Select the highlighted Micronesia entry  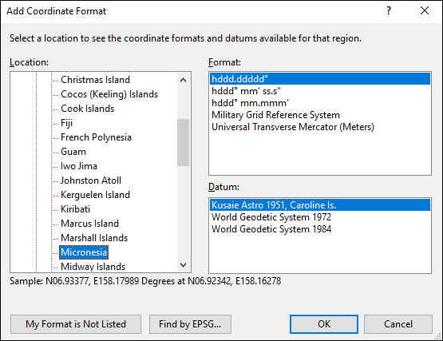(x=84, y=252)
